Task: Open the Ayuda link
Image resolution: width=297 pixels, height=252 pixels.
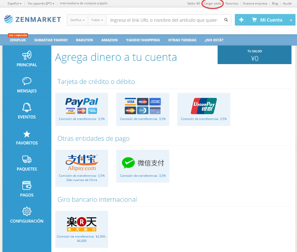Action: click(287, 3)
